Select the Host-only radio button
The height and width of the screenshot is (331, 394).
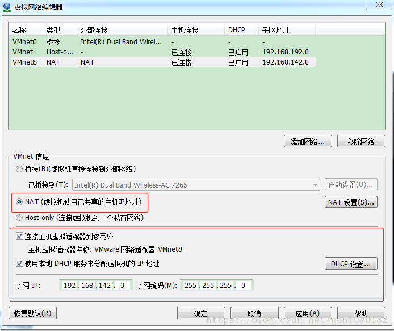pos(19,218)
